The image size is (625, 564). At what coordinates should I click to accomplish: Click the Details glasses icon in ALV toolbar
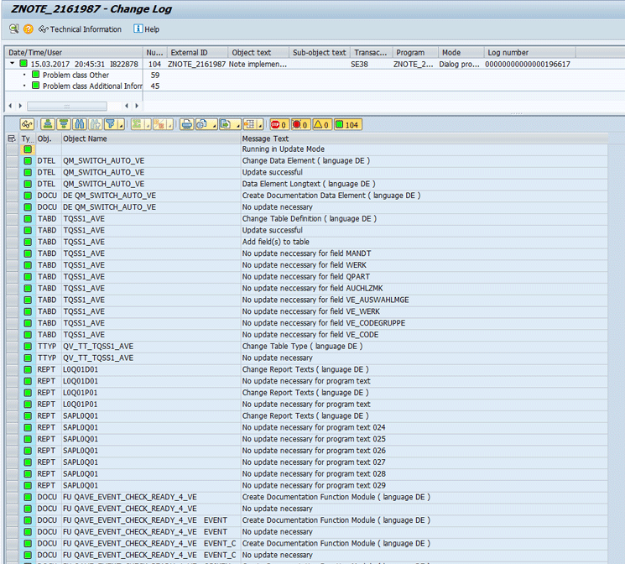pyautogui.click(x=27, y=124)
